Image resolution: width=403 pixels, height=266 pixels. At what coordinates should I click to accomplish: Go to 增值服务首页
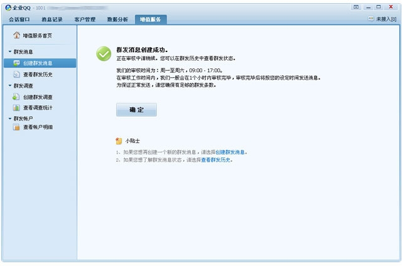pyautogui.click(x=38, y=36)
